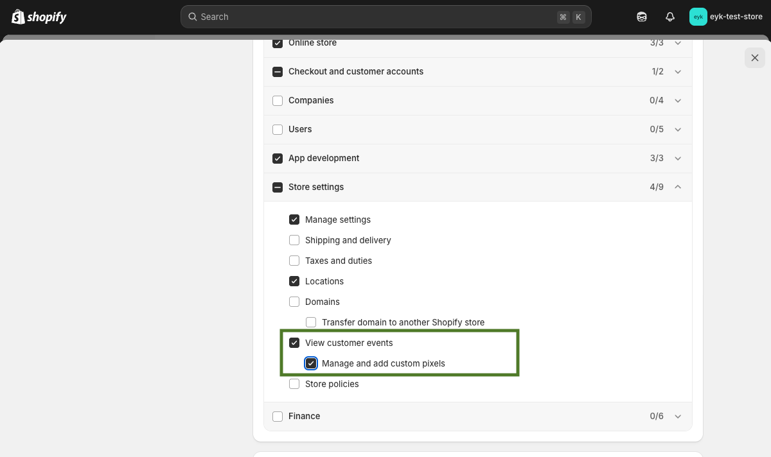The image size is (771, 457).
Task: Uncheck Manage and add custom pixels
Action: click(x=311, y=363)
